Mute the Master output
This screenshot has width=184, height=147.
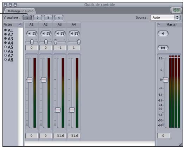pos(163,34)
